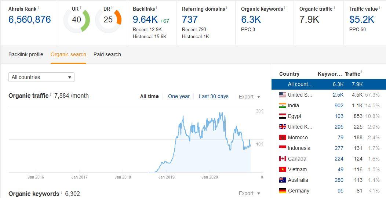Screen dimensions: 386x198
Task: Click the Traffic column info icon
Action: click(x=361, y=72)
